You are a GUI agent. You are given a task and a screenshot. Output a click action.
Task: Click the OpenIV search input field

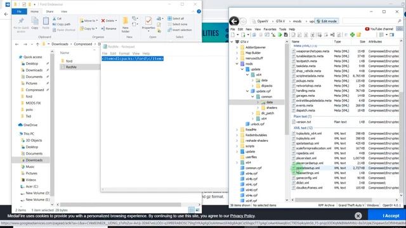click(370, 21)
